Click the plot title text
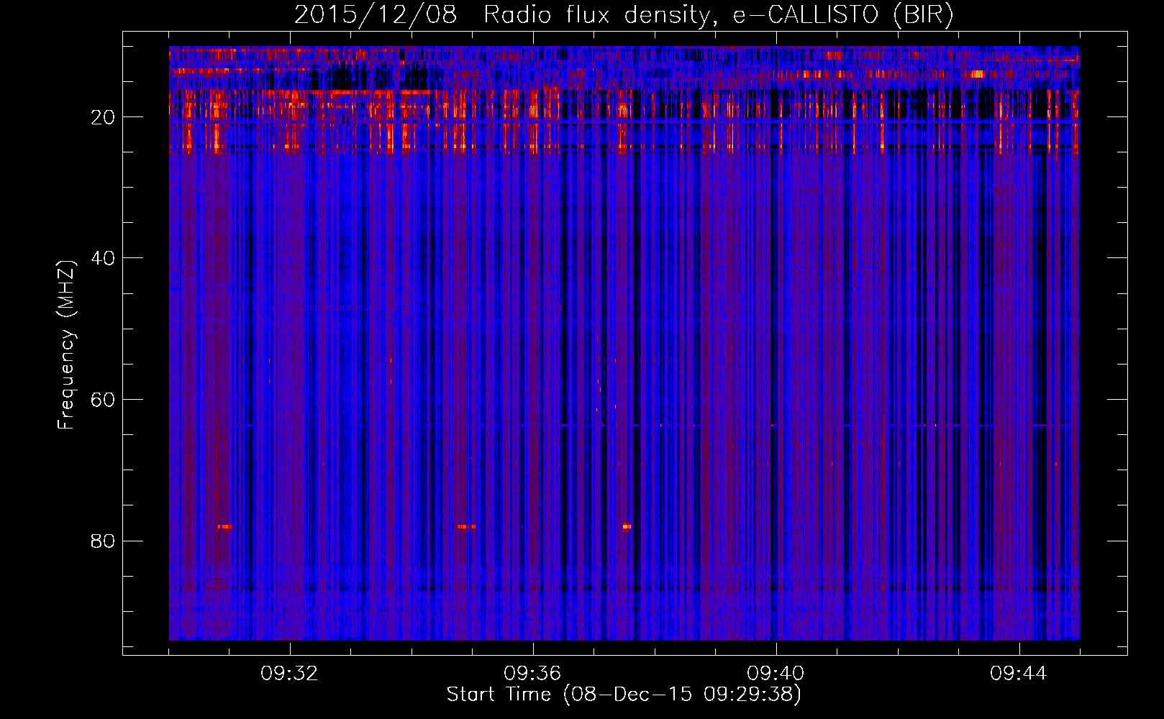 point(623,15)
